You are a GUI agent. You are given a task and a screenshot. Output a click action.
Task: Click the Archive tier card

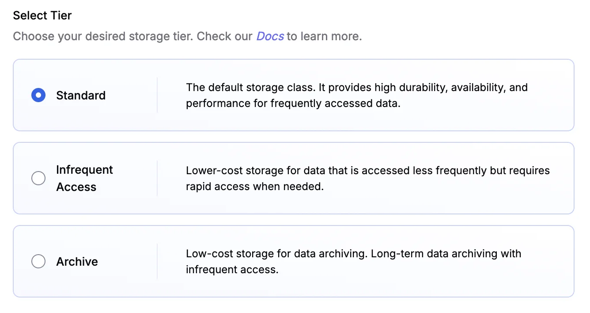pyautogui.click(x=293, y=261)
